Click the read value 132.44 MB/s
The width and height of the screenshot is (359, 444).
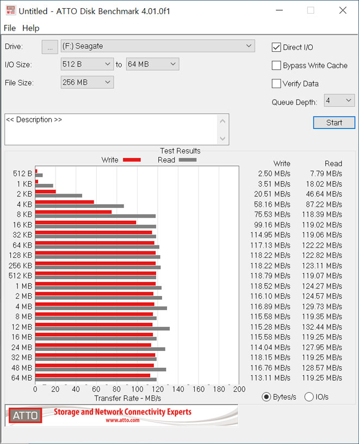pos(322,327)
